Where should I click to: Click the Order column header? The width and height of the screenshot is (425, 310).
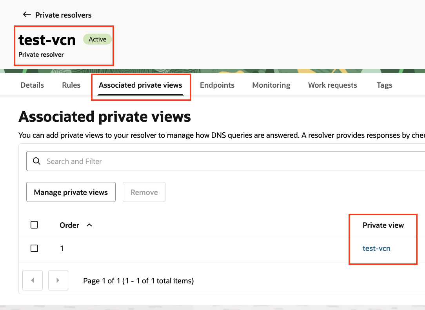[69, 225]
